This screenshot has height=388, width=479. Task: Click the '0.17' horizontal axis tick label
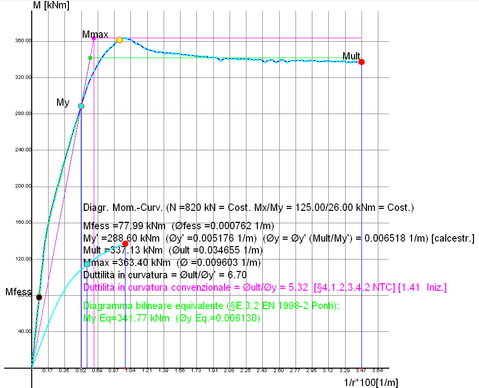47,371
